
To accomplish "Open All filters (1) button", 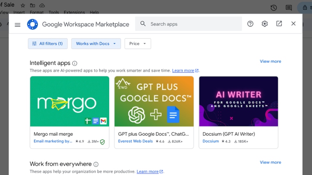I will 48,44.
